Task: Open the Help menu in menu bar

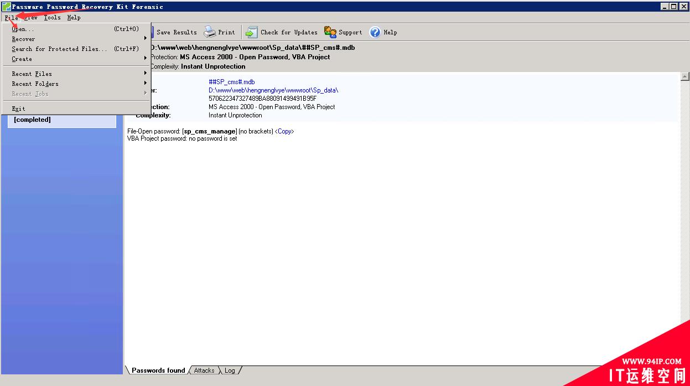Action: pos(74,17)
